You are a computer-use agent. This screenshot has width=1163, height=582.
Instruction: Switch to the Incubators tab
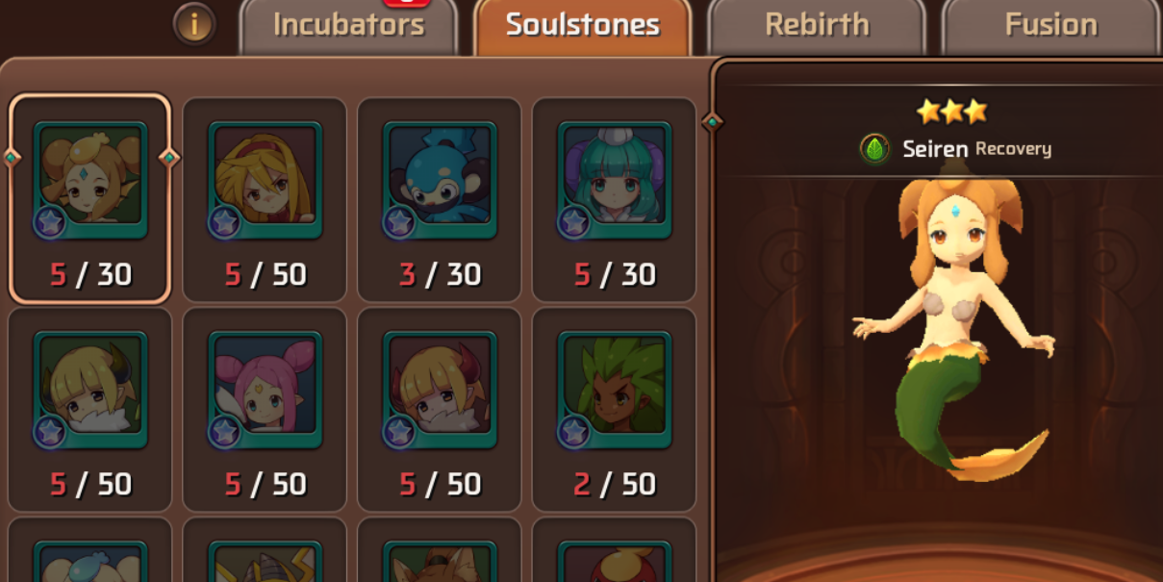pos(347,26)
